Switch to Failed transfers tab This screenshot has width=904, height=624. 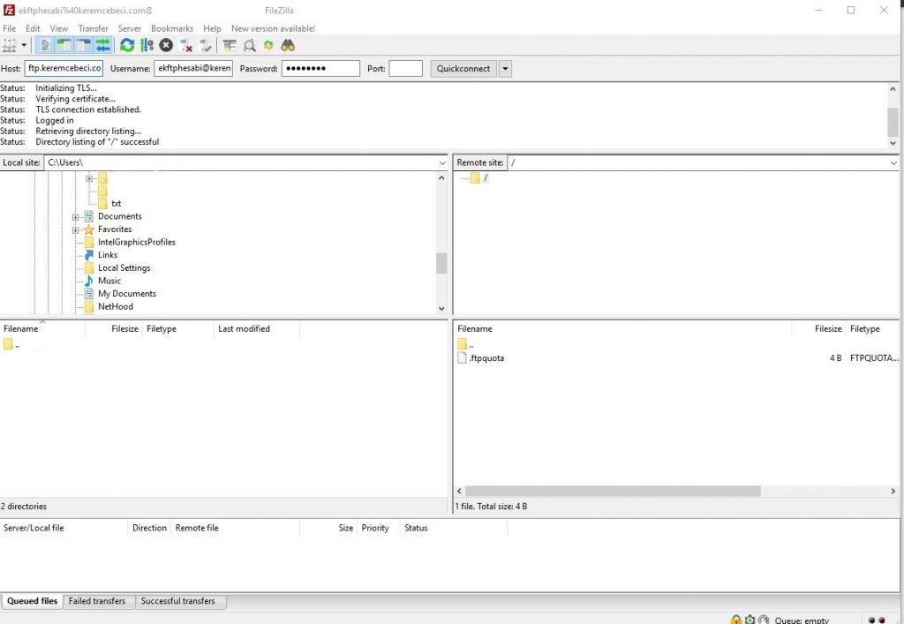[97, 601]
